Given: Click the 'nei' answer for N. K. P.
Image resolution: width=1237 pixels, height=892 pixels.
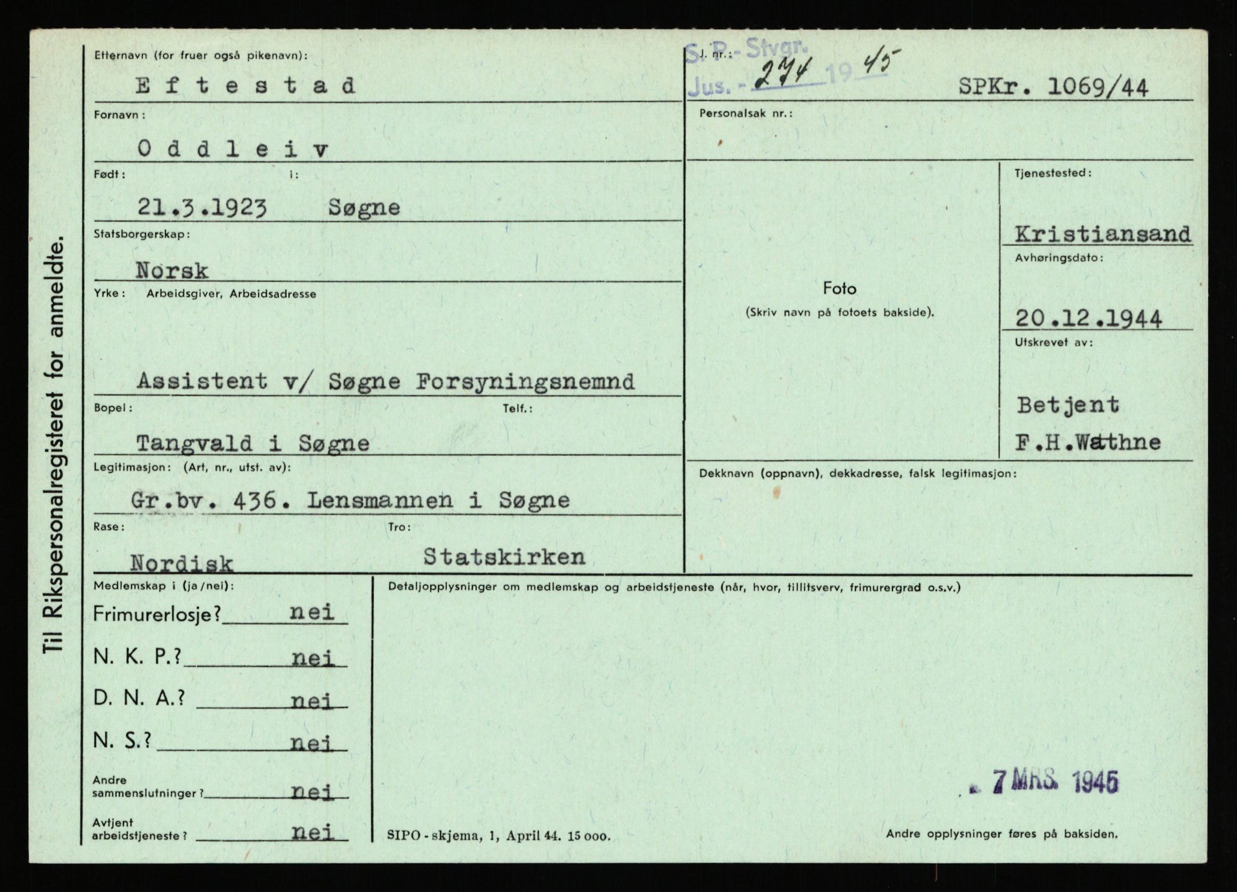Looking at the screenshot, I should [313, 658].
